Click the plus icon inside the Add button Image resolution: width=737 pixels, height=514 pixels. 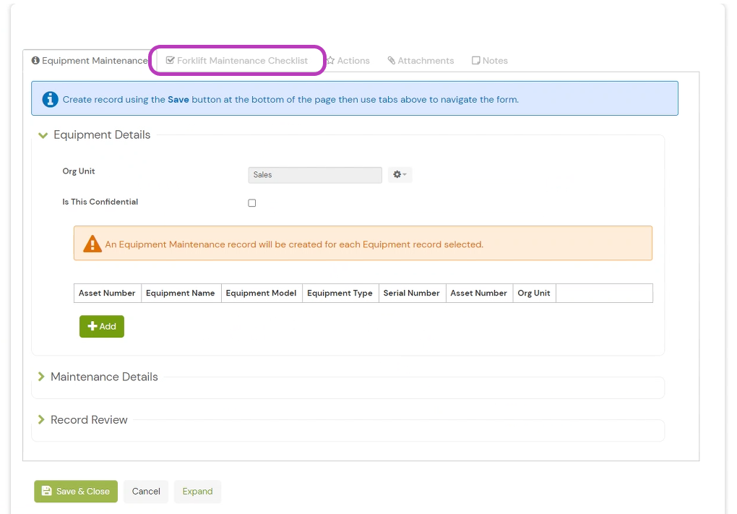coord(92,326)
